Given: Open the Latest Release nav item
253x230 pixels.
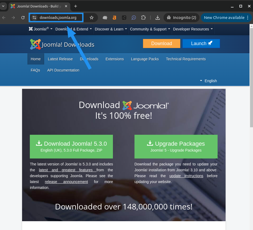Looking at the screenshot, I should (60, 59).
